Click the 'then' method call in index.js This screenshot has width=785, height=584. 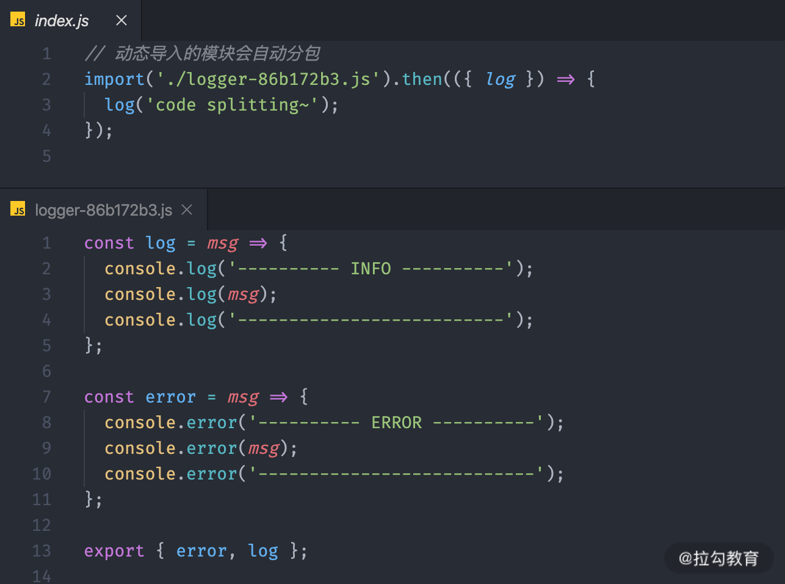coord(422,79)
